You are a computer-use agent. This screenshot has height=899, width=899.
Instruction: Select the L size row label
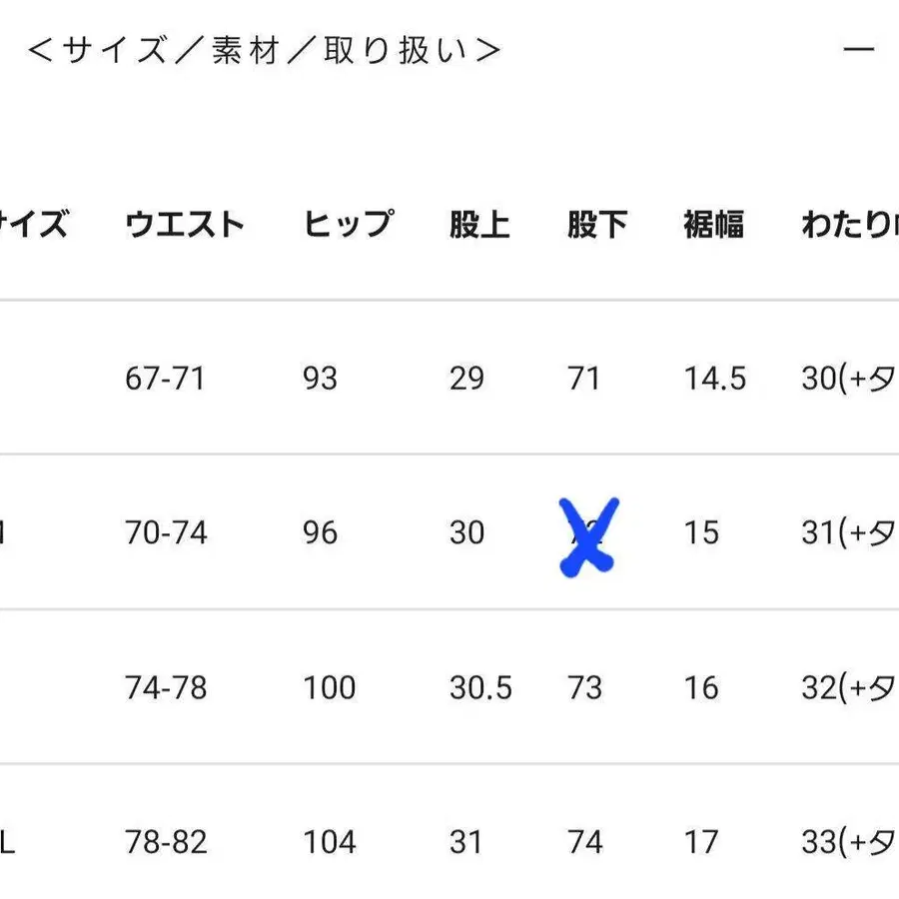coord(5,842)
